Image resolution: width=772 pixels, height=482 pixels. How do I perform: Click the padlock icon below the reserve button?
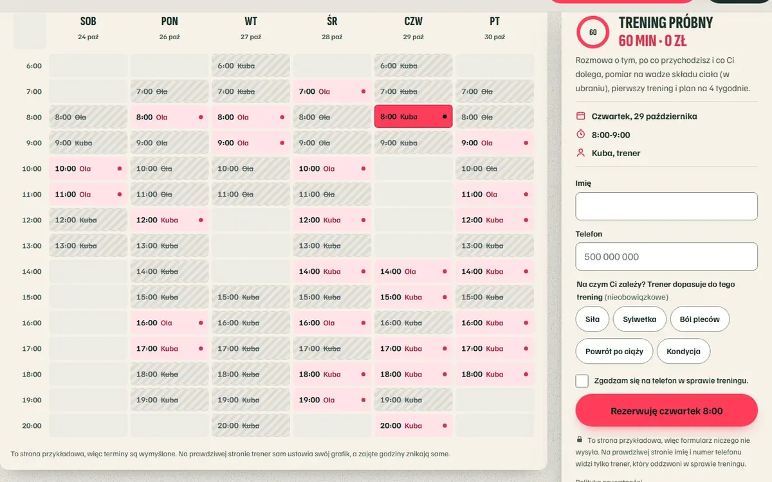580,440
